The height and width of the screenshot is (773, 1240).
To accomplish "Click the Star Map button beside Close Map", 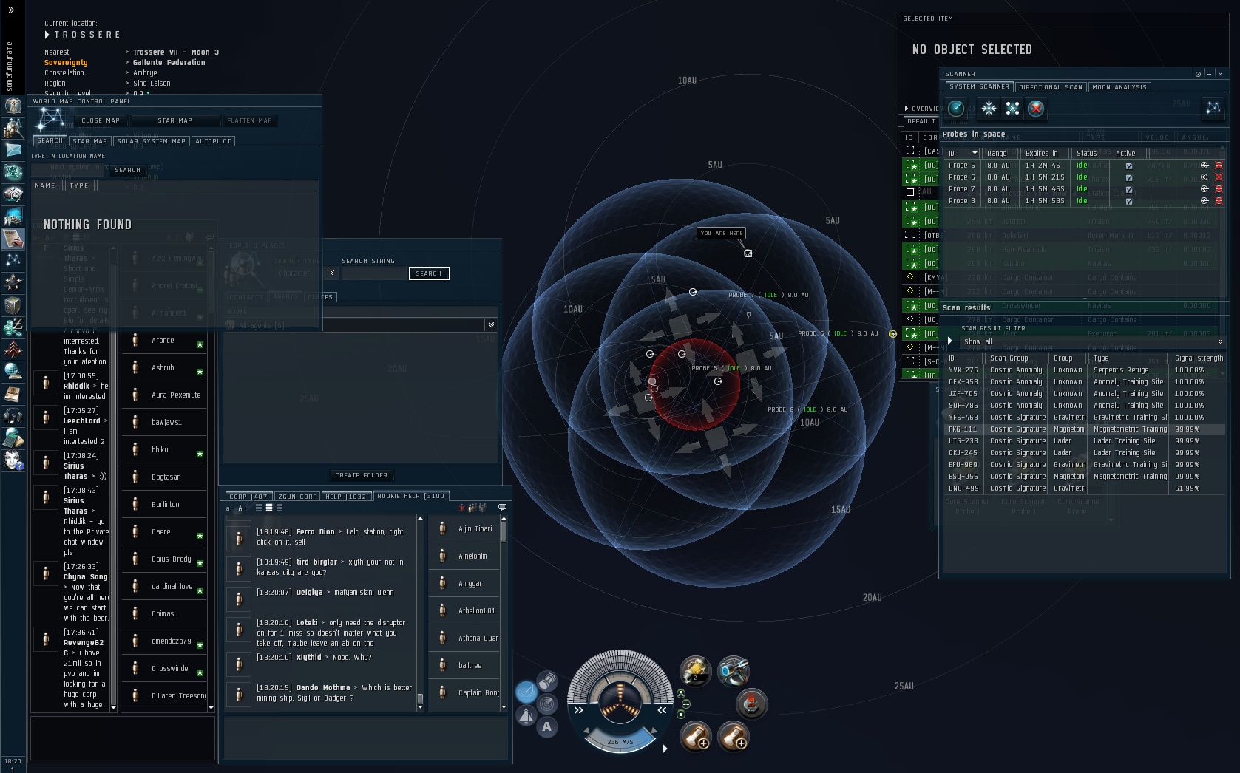I will pos(175,120).
